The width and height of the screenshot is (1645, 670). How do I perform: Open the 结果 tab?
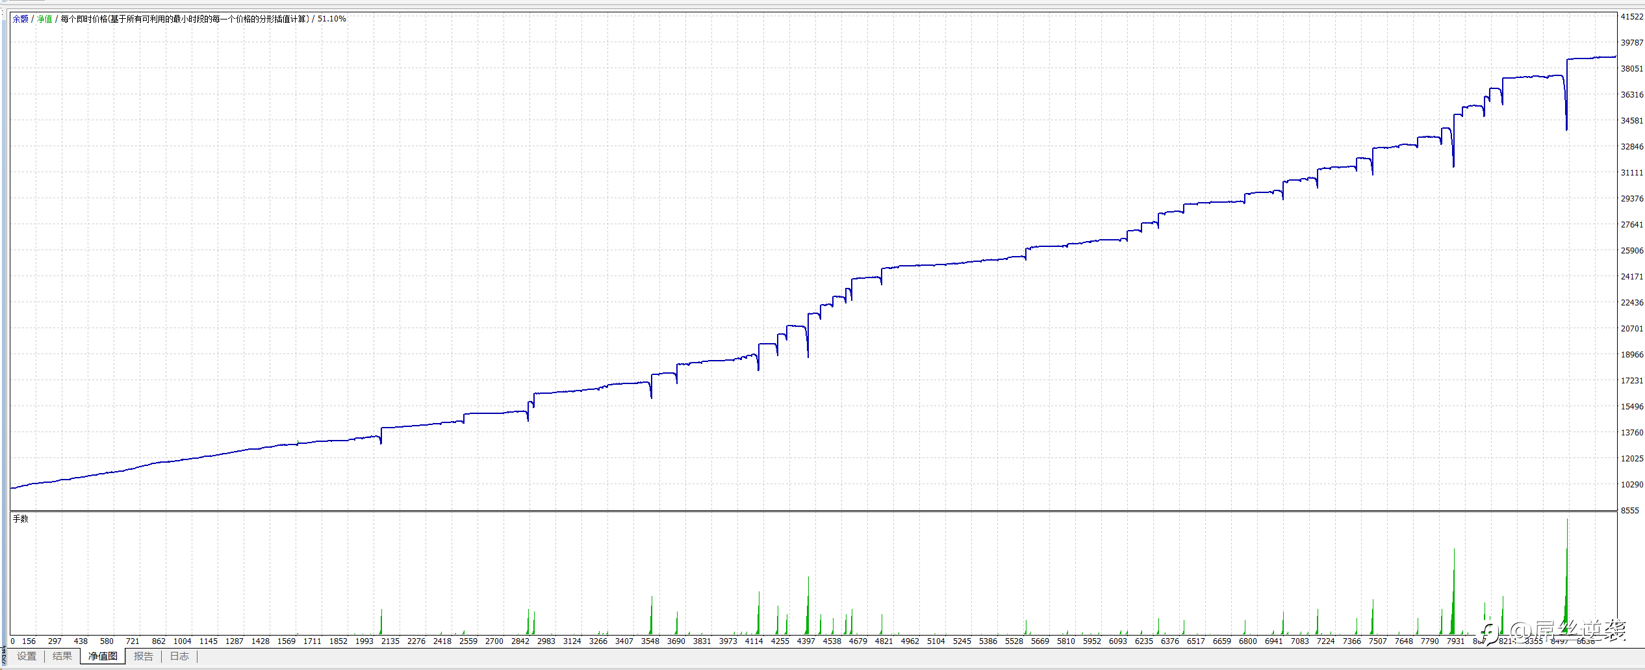tap(62, 656)
